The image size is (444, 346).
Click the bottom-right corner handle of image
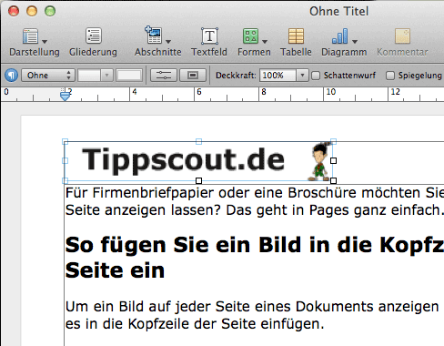[x=333, y=181]
